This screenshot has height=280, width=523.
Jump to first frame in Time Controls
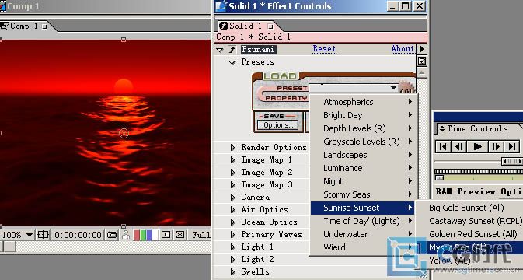[443, 146]
